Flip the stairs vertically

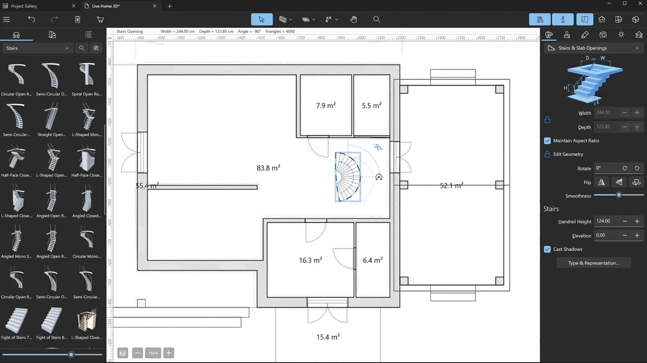click(x=619, y=182)
